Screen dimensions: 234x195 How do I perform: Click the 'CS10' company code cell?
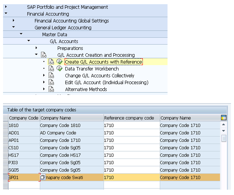[24, 148]
